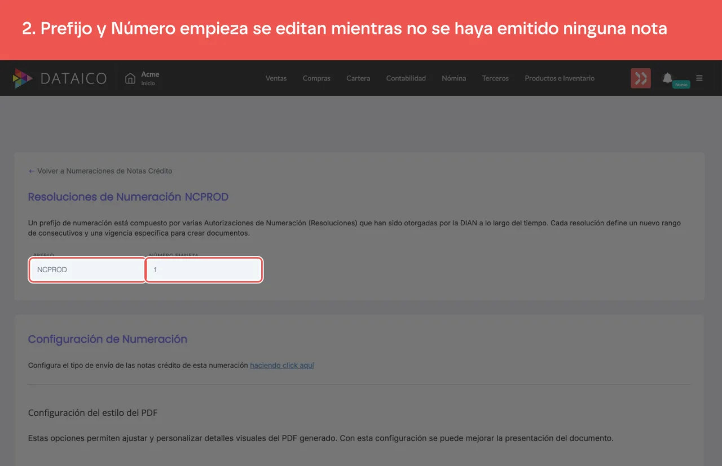Click the Acme Inicio company label
The image size is (722, 466).
click(x=150, y=78)
